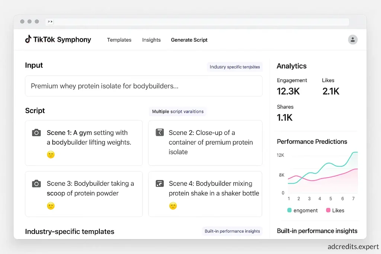Image resolution: width=381 pixels, height=254 pixels.
Task: Click the Multiple script variations tag
Action: coord(178,112)
